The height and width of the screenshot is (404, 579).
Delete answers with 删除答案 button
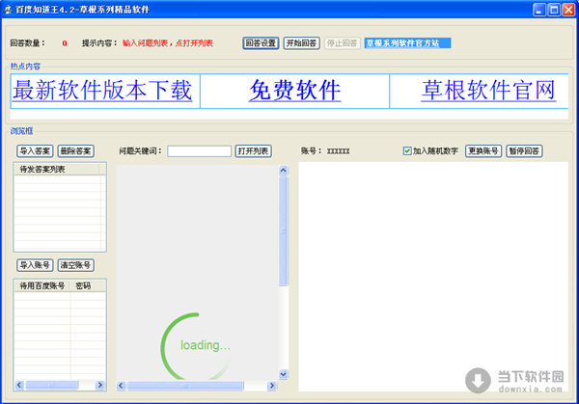click(75, 151)
